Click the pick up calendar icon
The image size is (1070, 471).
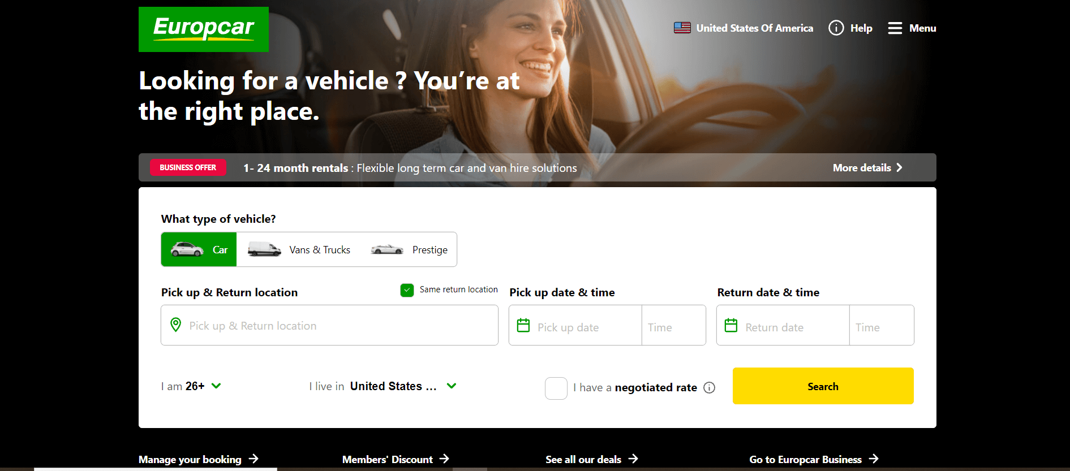[523, 325]
